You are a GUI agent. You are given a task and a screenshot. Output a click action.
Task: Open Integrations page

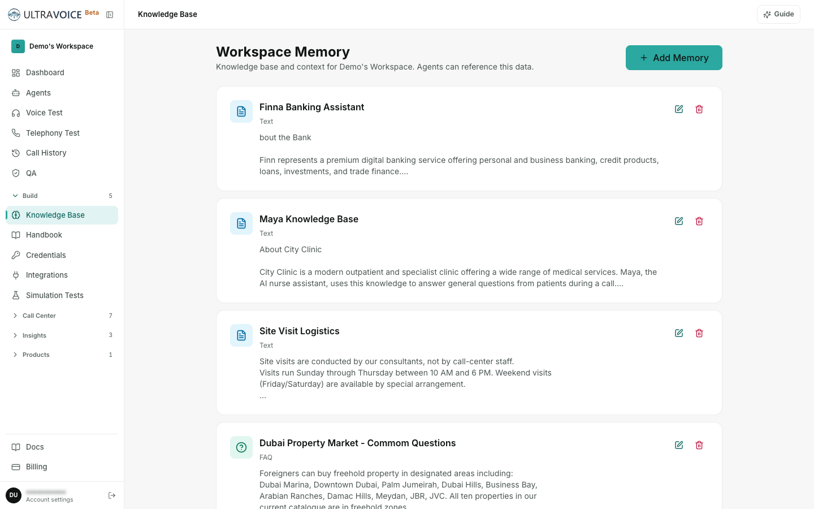point(62,275)
